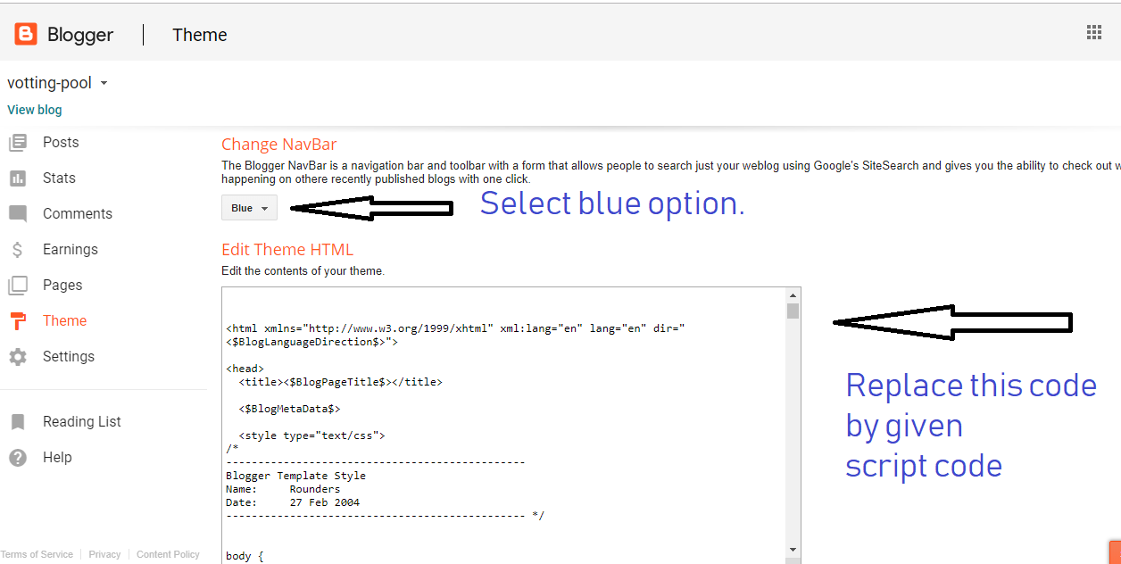
Task: Click the Edit Theme HTML heading
Action: [x=287, y=249]
